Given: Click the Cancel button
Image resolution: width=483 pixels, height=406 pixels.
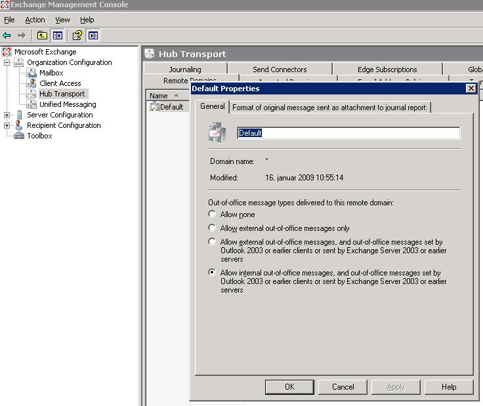Looking at the screenshot, I should tap(343, 386).
